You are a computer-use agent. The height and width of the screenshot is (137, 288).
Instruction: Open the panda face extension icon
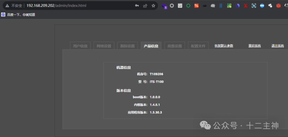tap(180, 6)
